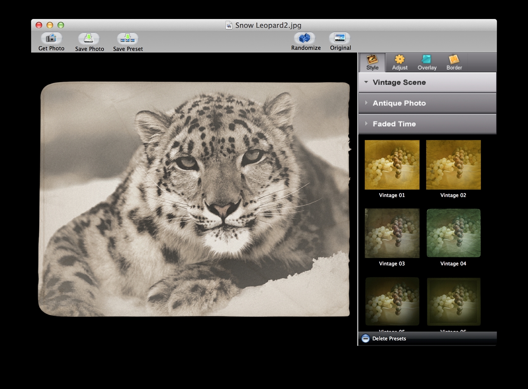Apply the Vintage 04 preset thumbnail
The height and width of the screenshot is (389, 528).
pyautogui.click(x=453, y=233)
